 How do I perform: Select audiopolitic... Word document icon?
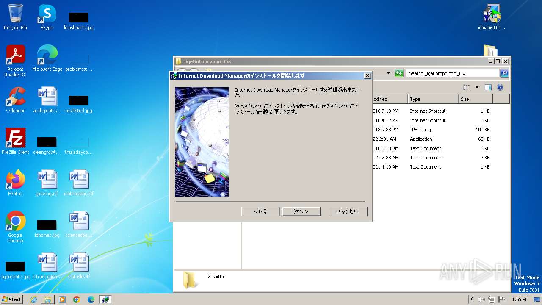[47, 100]
